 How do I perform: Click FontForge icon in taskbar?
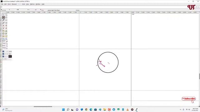[x=137, y=110]
